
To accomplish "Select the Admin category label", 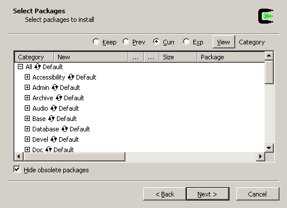I will coord(41,88).
